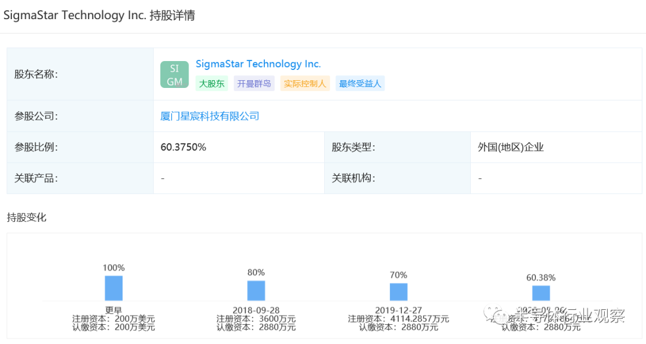Click the 70% bar for 2019-12-27
This screenshot has height=344, width=646.
pyautogui.click(x=398, y=292)
